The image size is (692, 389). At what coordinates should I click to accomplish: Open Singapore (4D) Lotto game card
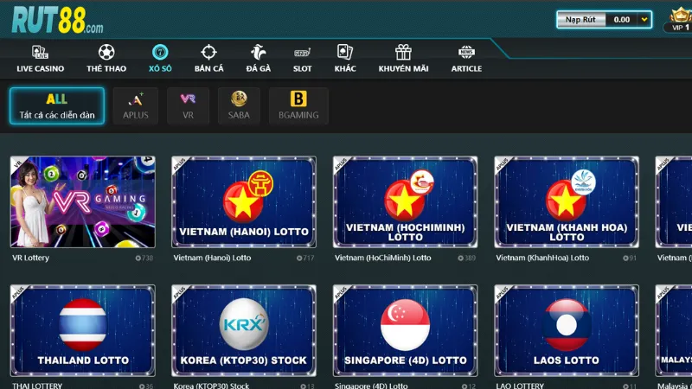coord(405,330)
